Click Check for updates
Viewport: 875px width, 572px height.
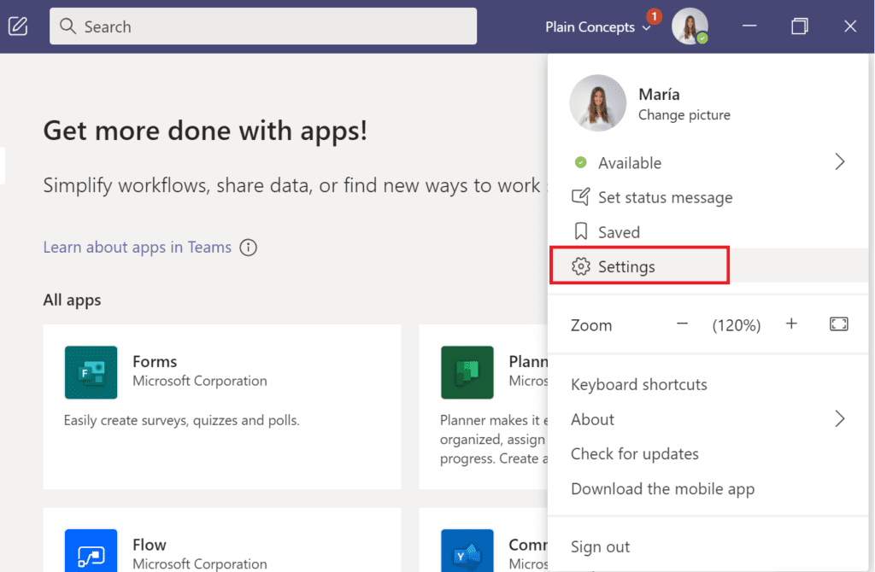[x=635, y=454]
